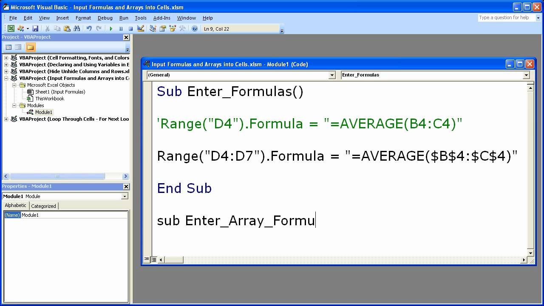Click the Project toolbar options arrow
The width and height of the screenshot is (544, 306).
pyautogui.click(x=127, y=50)
